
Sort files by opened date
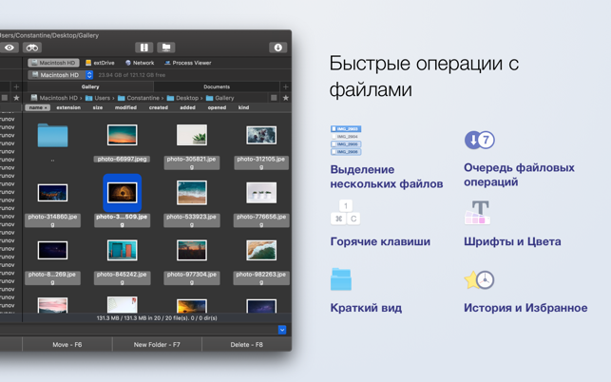(x=217, y=107)
